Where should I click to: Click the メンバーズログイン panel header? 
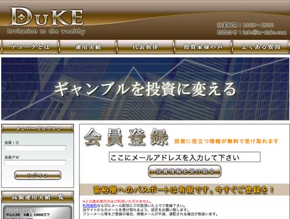[38, 129]
